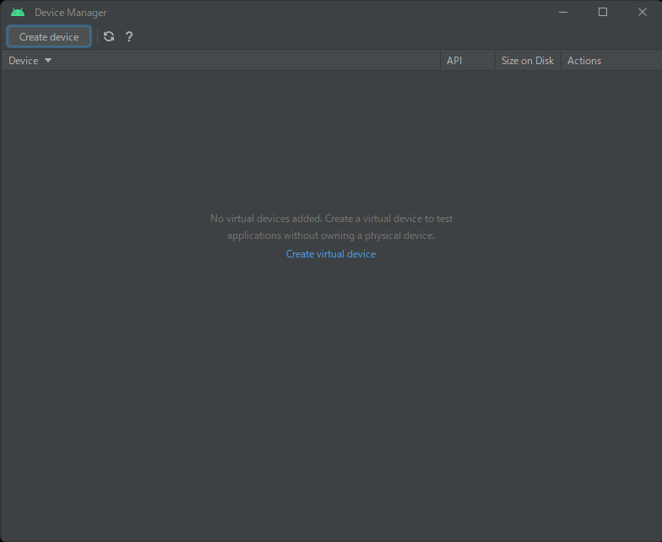Select the Size on Disk column header
The image size is (662, 542).
(528, 61)
